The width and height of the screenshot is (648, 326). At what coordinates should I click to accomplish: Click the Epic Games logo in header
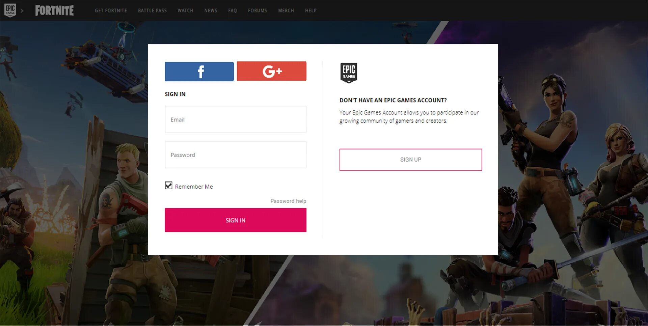[x=10, y=10]
